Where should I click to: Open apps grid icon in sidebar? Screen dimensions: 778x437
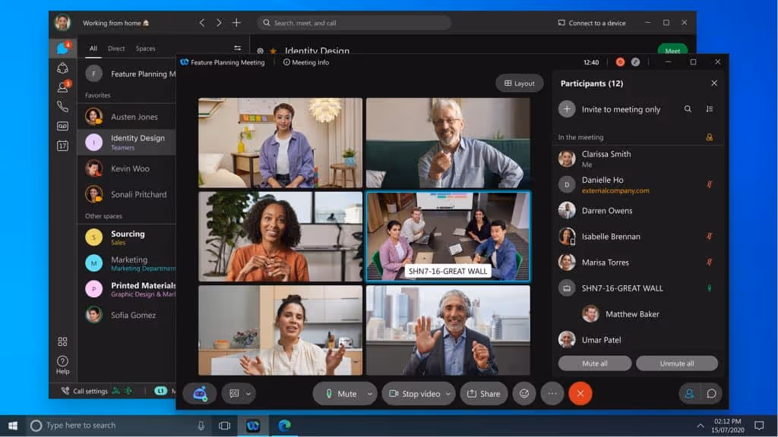point(62,341)
